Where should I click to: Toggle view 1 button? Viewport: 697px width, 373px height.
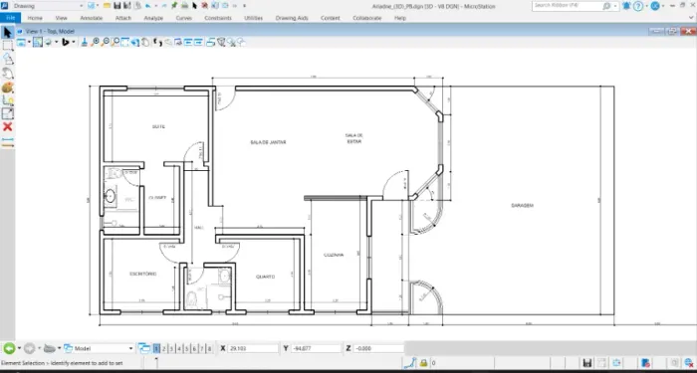[156, 348]
